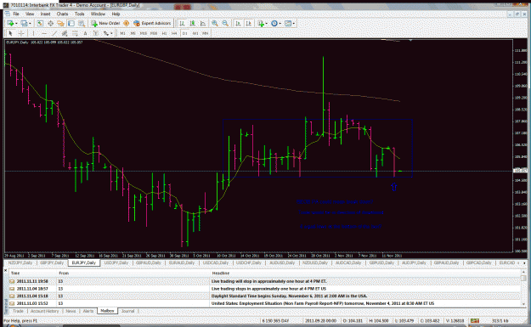Open the Daylight Standard Time message
Image resolution: width=531 pixels, height=327 pixels.
tap(264, 296)
